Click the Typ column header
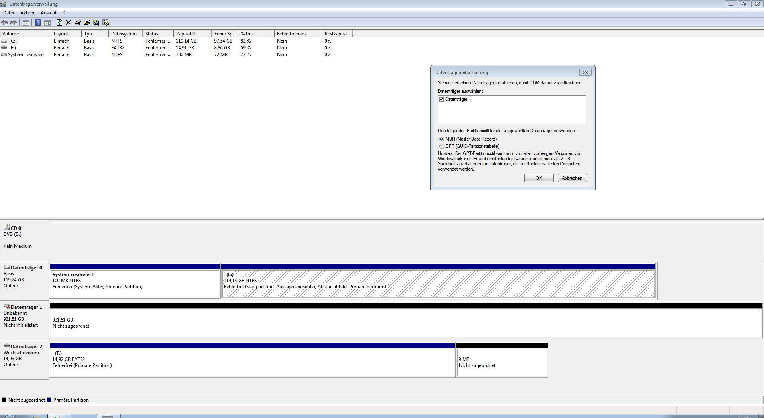Viewport: 764px width, 418px height. pos(95,34)
